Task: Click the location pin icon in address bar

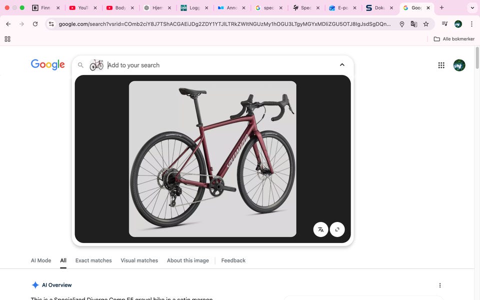Action: pos(402,24)
